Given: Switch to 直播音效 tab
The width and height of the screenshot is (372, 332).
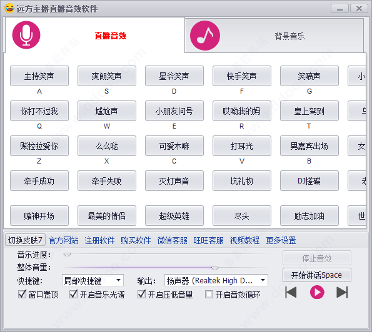Looking at the screenshot, I should 95,36.
